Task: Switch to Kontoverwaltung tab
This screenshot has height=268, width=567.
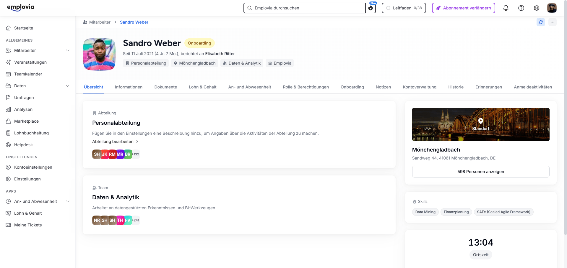Action: (x=420, y=87)
